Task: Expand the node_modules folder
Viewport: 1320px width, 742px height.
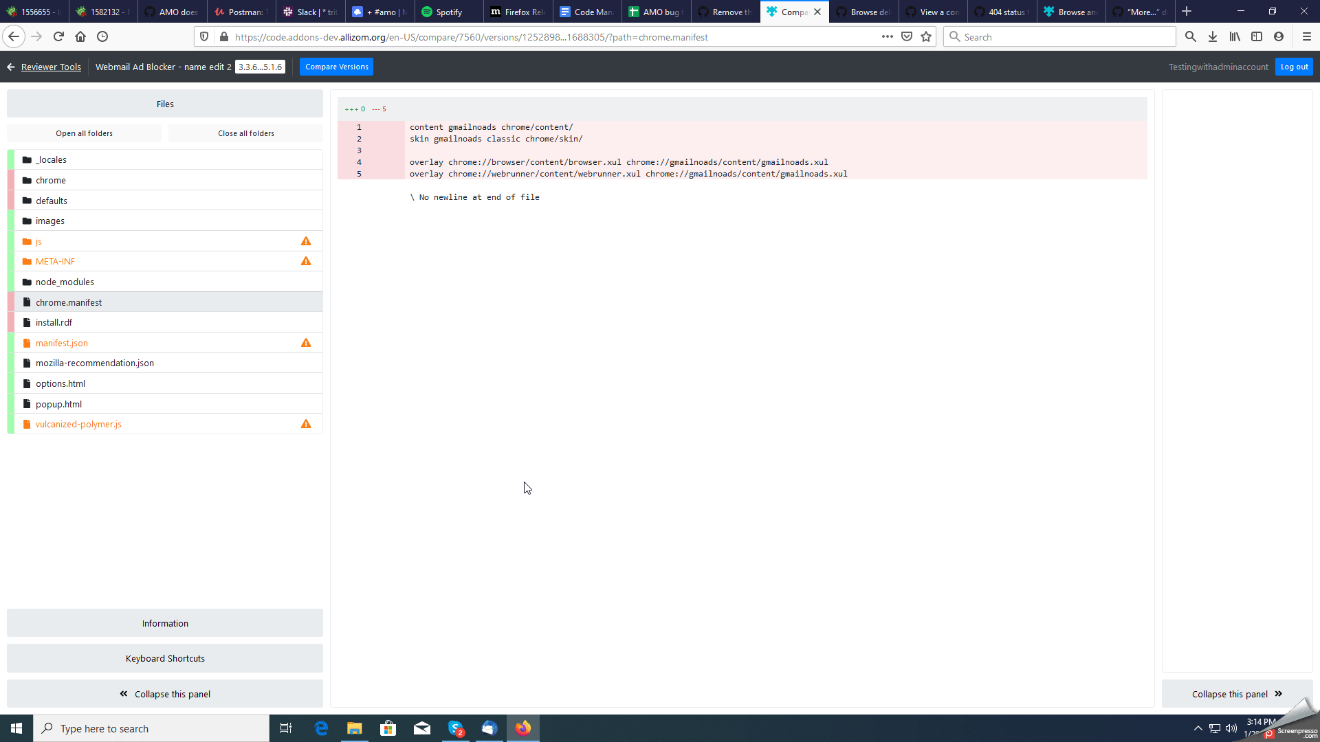Action: (65, 282)
